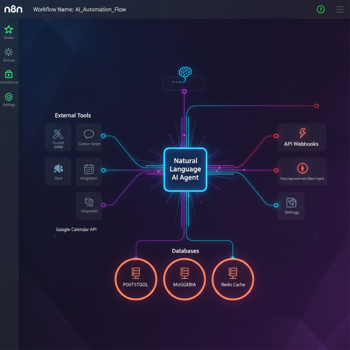Select the Redis Cache database circle

tap(233, 279)
